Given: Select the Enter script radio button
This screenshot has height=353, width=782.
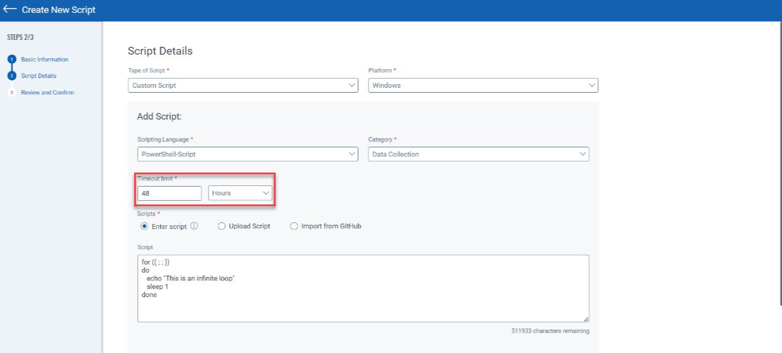Looking at the screenshot, I should 145,226.
